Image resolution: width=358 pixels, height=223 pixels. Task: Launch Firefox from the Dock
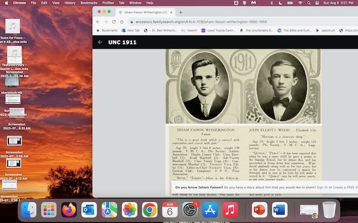pos(69,210)
